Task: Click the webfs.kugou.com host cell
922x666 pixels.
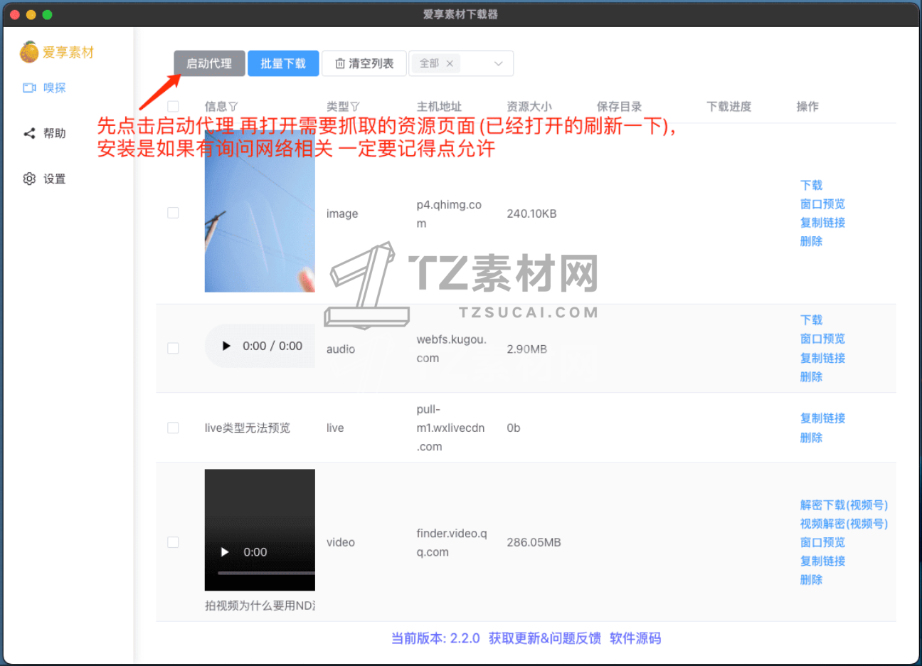Action: (452, 349)
